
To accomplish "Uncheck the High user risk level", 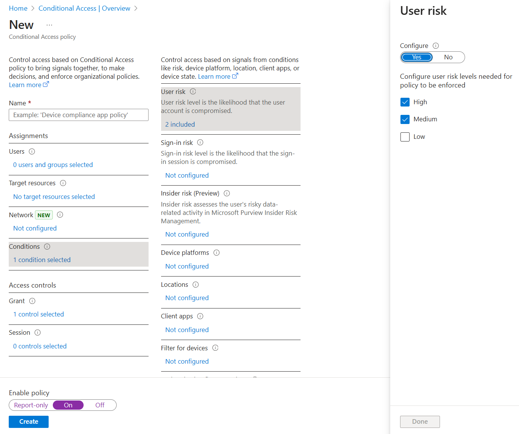I will (405, 102).
